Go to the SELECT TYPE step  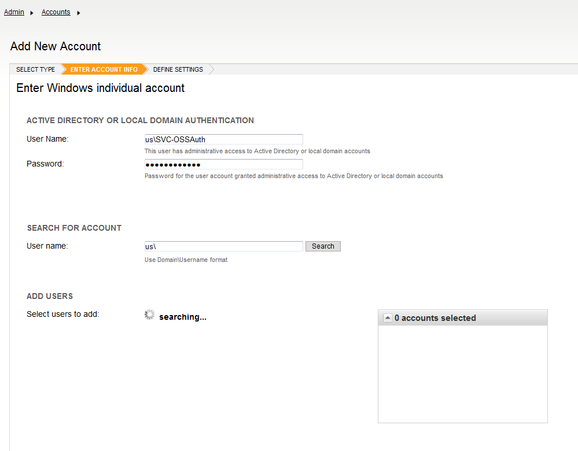(35, 69)
